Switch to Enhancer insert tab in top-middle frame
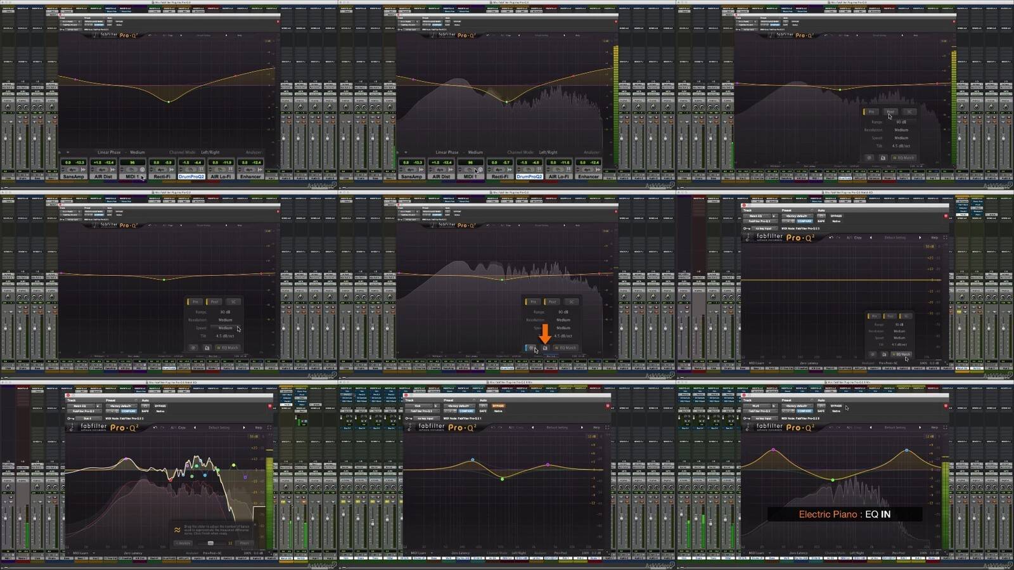The image size is (1014, 570). (588, 176)
